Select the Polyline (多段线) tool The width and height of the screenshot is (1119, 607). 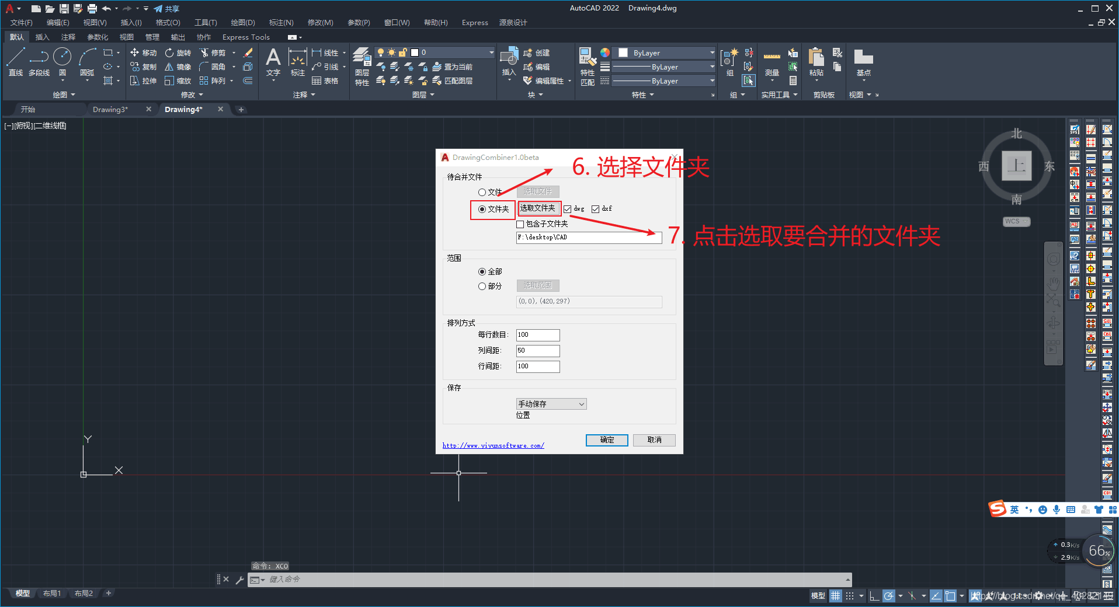pyautogui.click(x=39, y=62)
